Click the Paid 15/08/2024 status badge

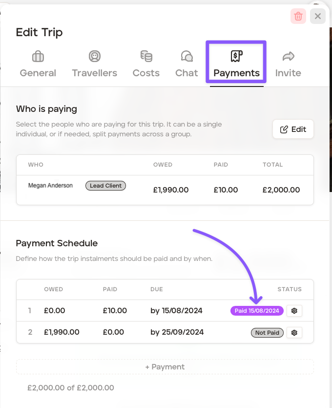(257, 311)
